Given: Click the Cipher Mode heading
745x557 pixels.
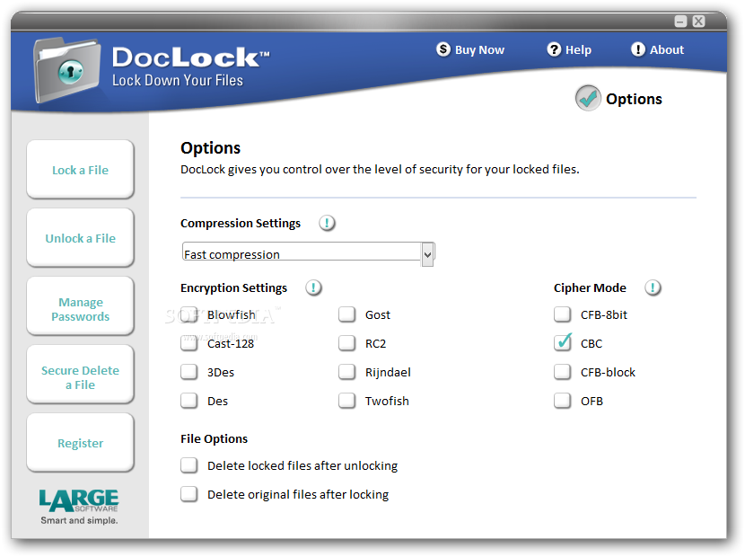Looking at the screenshot, I should click(590, 287).
